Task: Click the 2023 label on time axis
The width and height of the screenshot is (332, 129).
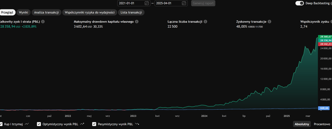Action: pyautogui.click(x=133, y=116)
